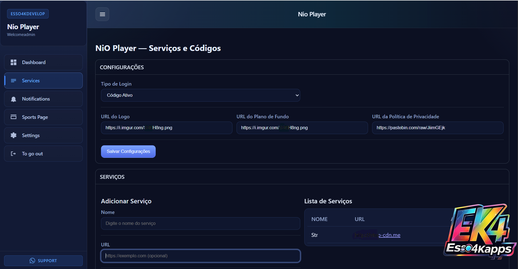The height and width of the screenshot is (269, 518).
Task: Edit the URL da Política de Privacidade field
Action: 437,128
